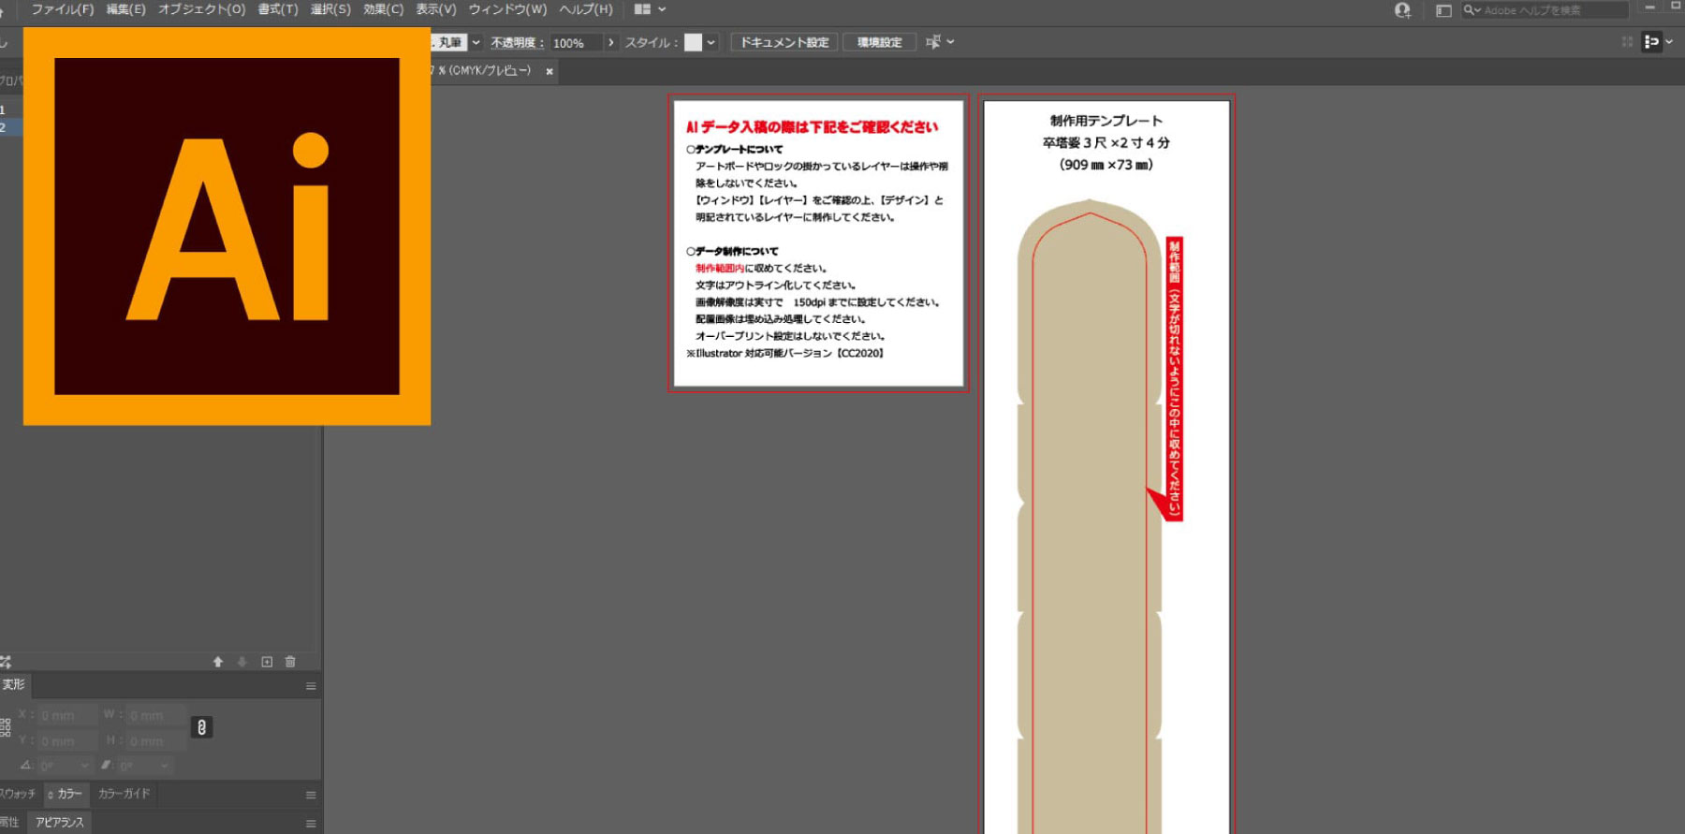Screen dimensions: 1685x834
Task: Open the 選択(S) menu
Action: (330, 9)
